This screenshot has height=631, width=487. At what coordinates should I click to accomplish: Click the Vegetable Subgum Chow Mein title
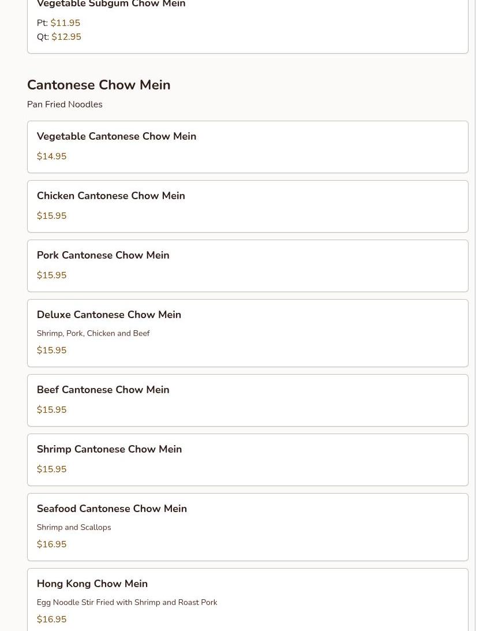(111, 5)
